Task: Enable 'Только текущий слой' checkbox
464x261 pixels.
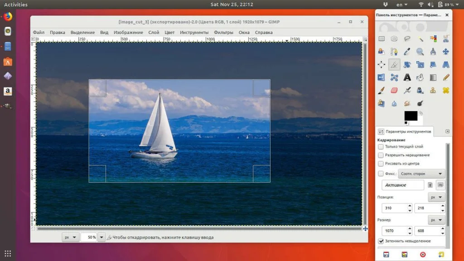Action: (x=381, y=147)
